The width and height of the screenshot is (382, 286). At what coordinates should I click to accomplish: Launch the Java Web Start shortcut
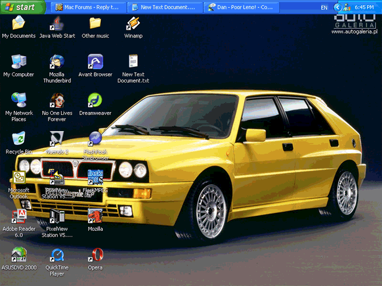(x=57, y=23)
